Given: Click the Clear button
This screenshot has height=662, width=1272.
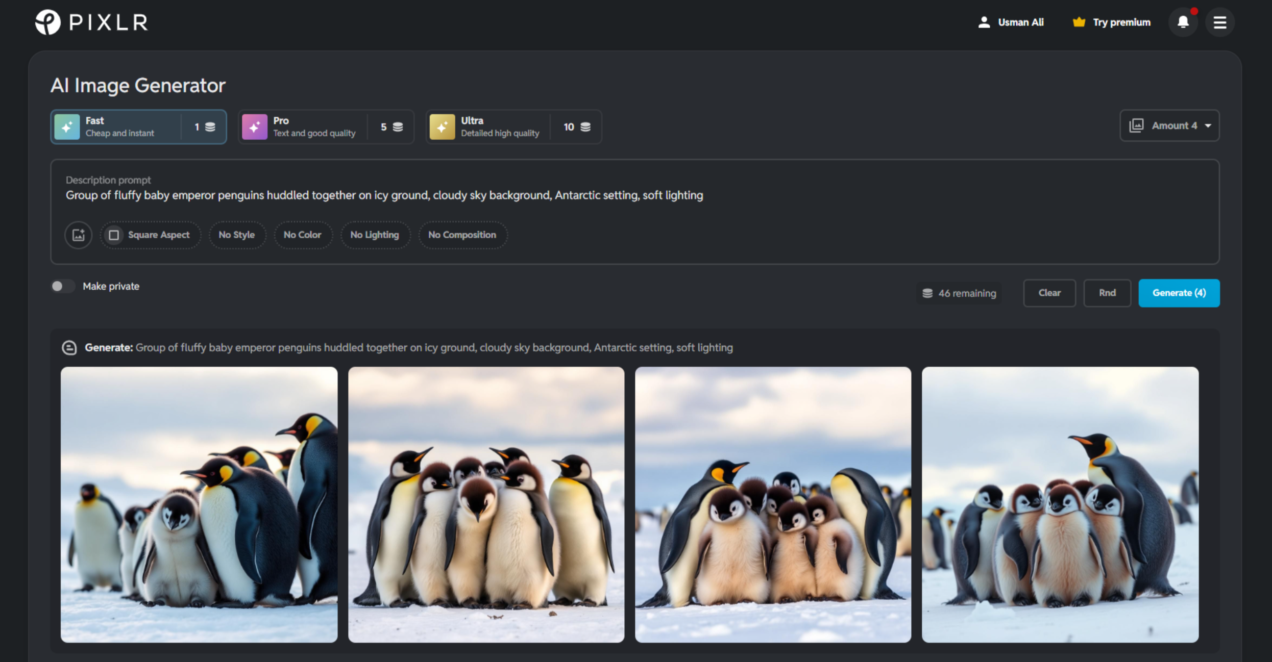Looking at the screenshot, I should pyautogui.click(x=1049, y=293).
